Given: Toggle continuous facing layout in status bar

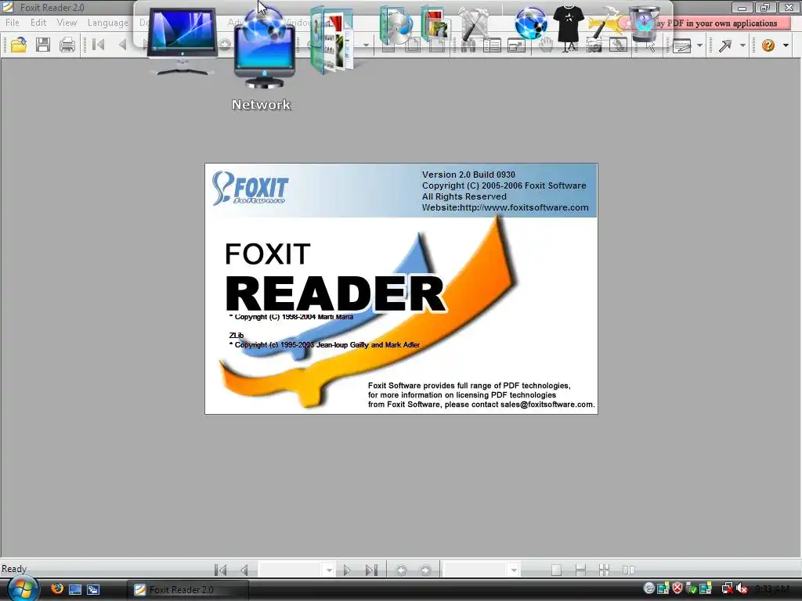Looking at the screenshot, I should [x=604, y=570].
